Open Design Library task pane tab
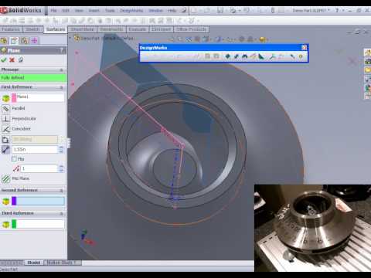 367,61
